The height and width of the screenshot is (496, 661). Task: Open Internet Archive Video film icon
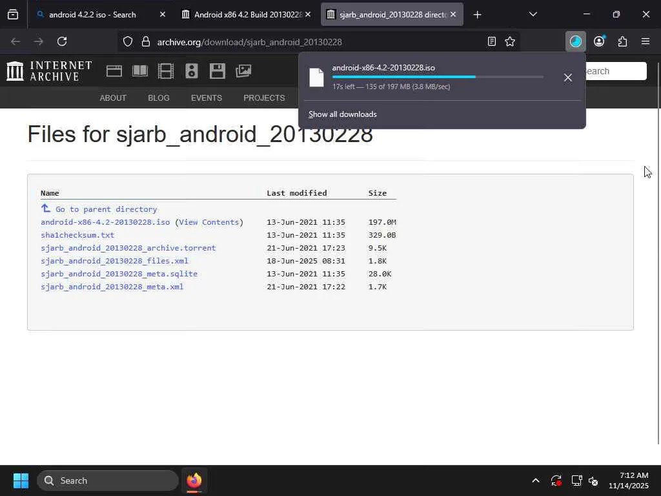coord(166,71)
